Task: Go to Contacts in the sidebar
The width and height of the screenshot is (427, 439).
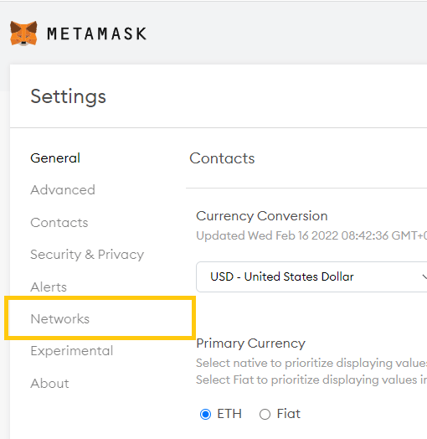Action: [x=59, y=223]
